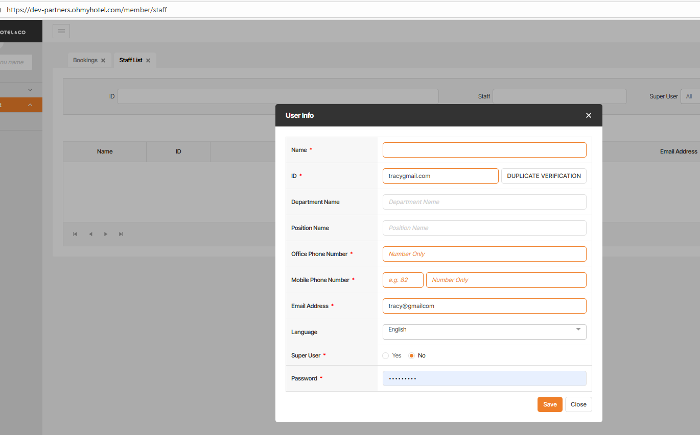Click the Name input field
The image size is (700, 435).
pos(484,150)
